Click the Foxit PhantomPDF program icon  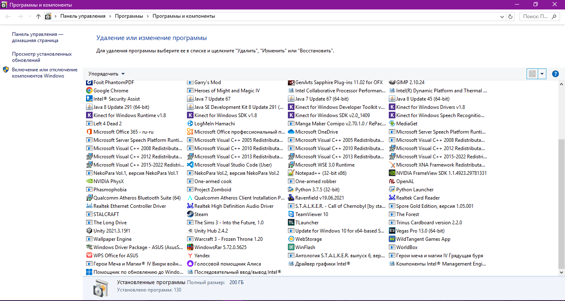pos(89,82)
